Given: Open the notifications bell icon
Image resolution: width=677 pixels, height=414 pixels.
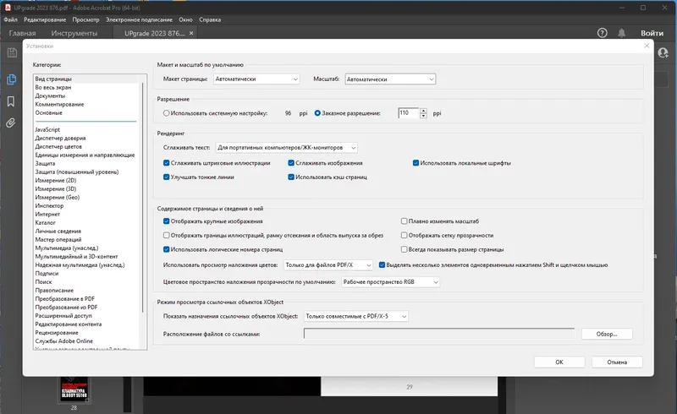Looking at the screenshot, I should tap(621, 33).
